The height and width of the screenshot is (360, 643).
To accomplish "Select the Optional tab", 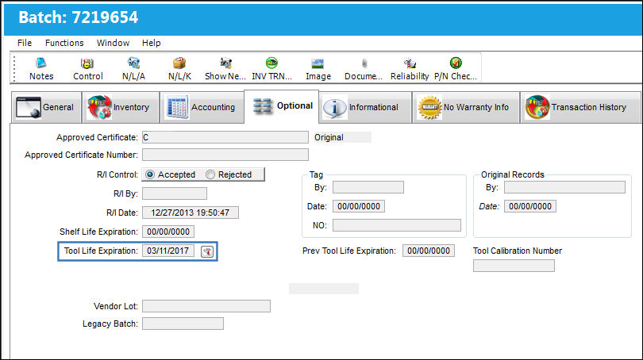I will coord(282,106).
